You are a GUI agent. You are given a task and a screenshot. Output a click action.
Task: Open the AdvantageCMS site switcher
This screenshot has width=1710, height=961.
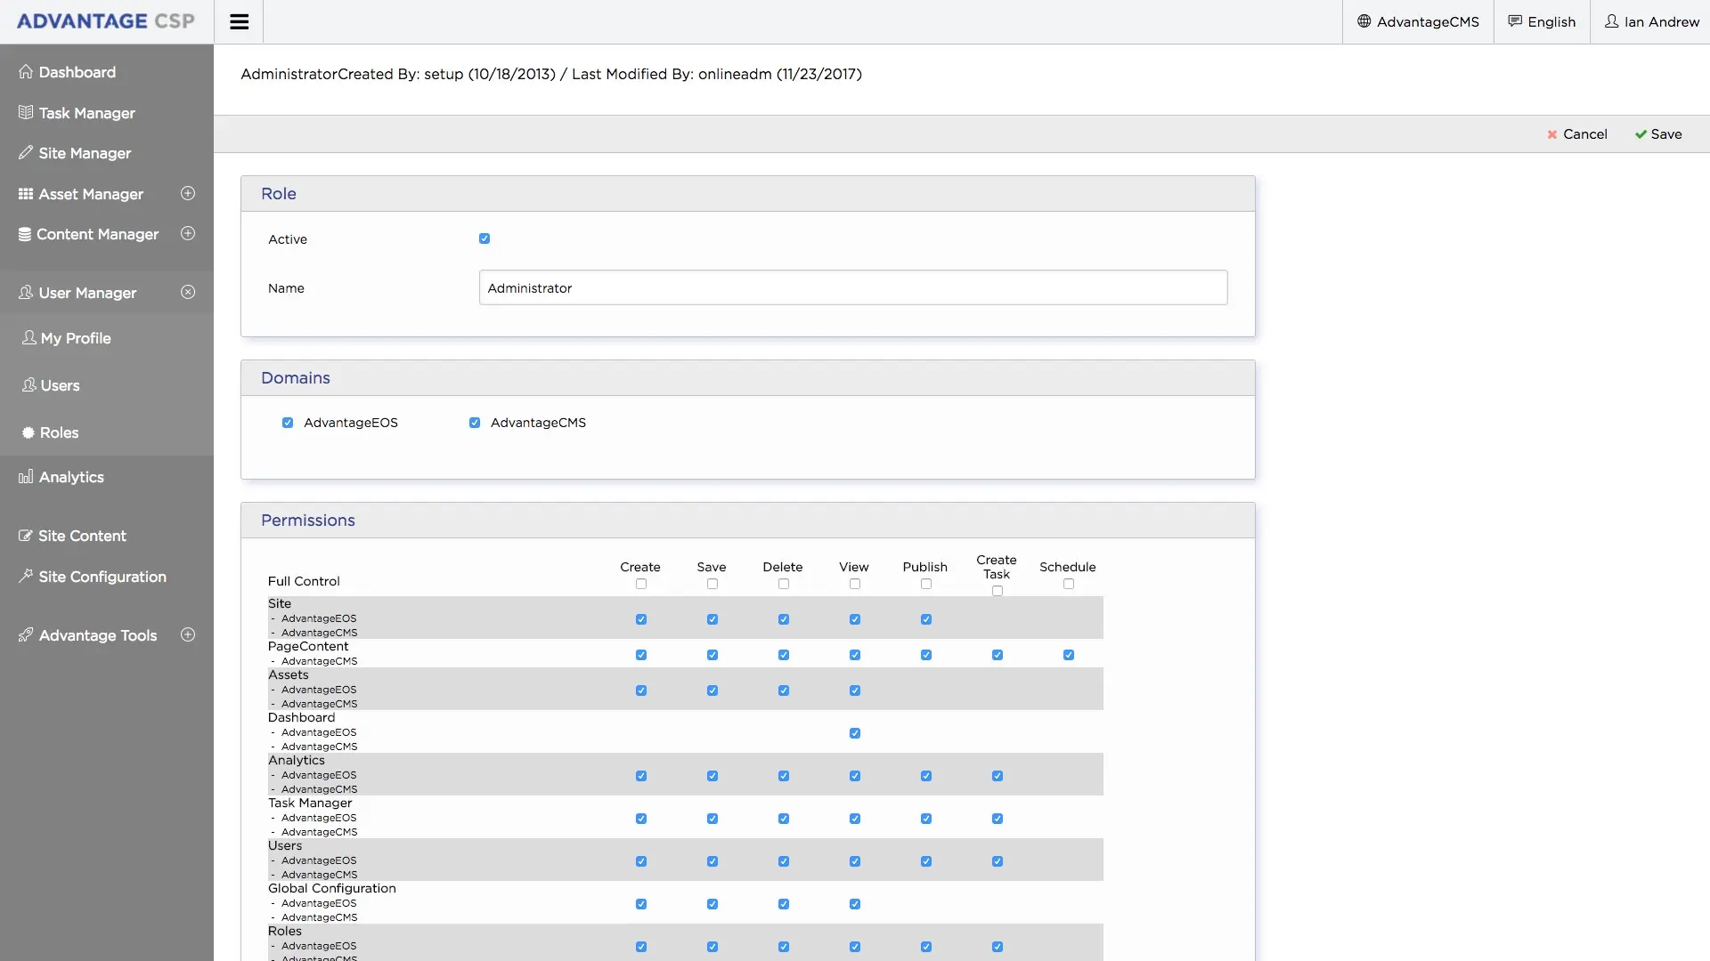[1418, 21]
